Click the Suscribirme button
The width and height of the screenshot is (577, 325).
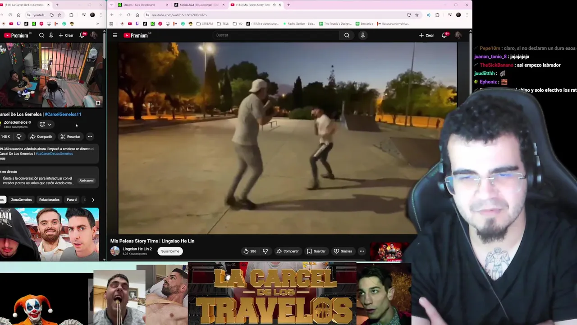click(x=170, y=251)
